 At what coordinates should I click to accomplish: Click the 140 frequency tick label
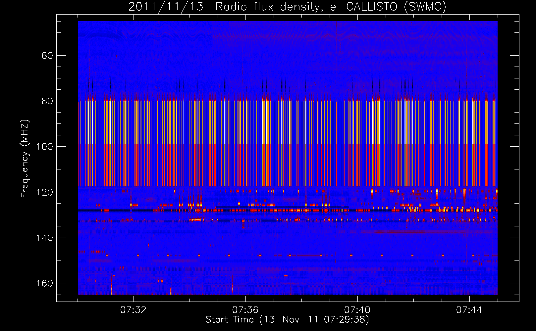pyautogui.click(x=45, y=238)
